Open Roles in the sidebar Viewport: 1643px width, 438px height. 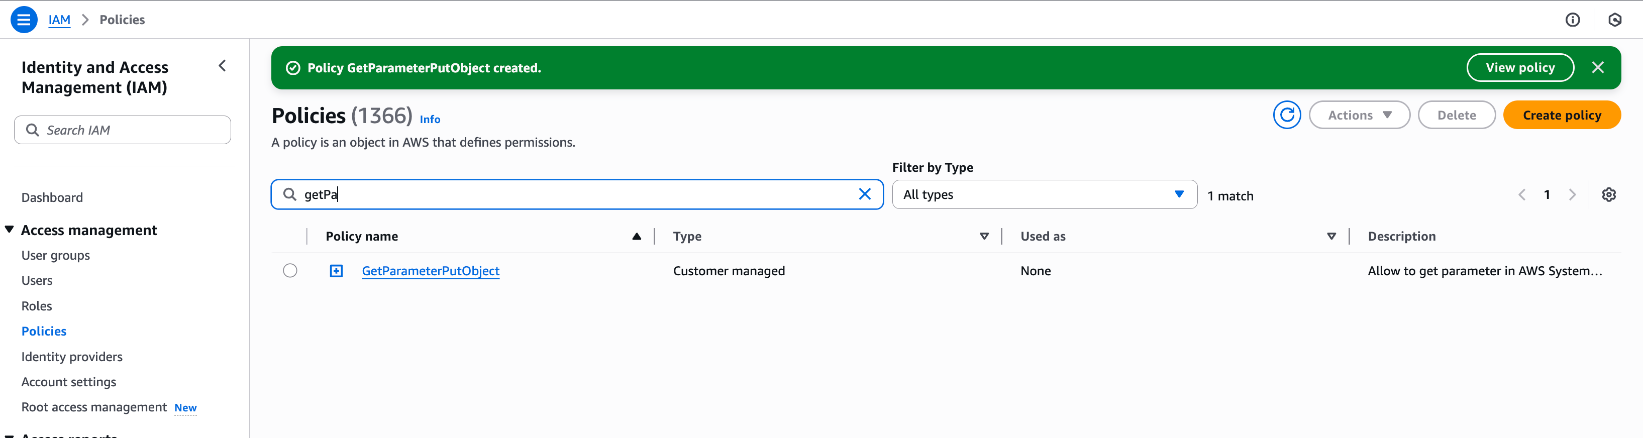tap(36, 306)
